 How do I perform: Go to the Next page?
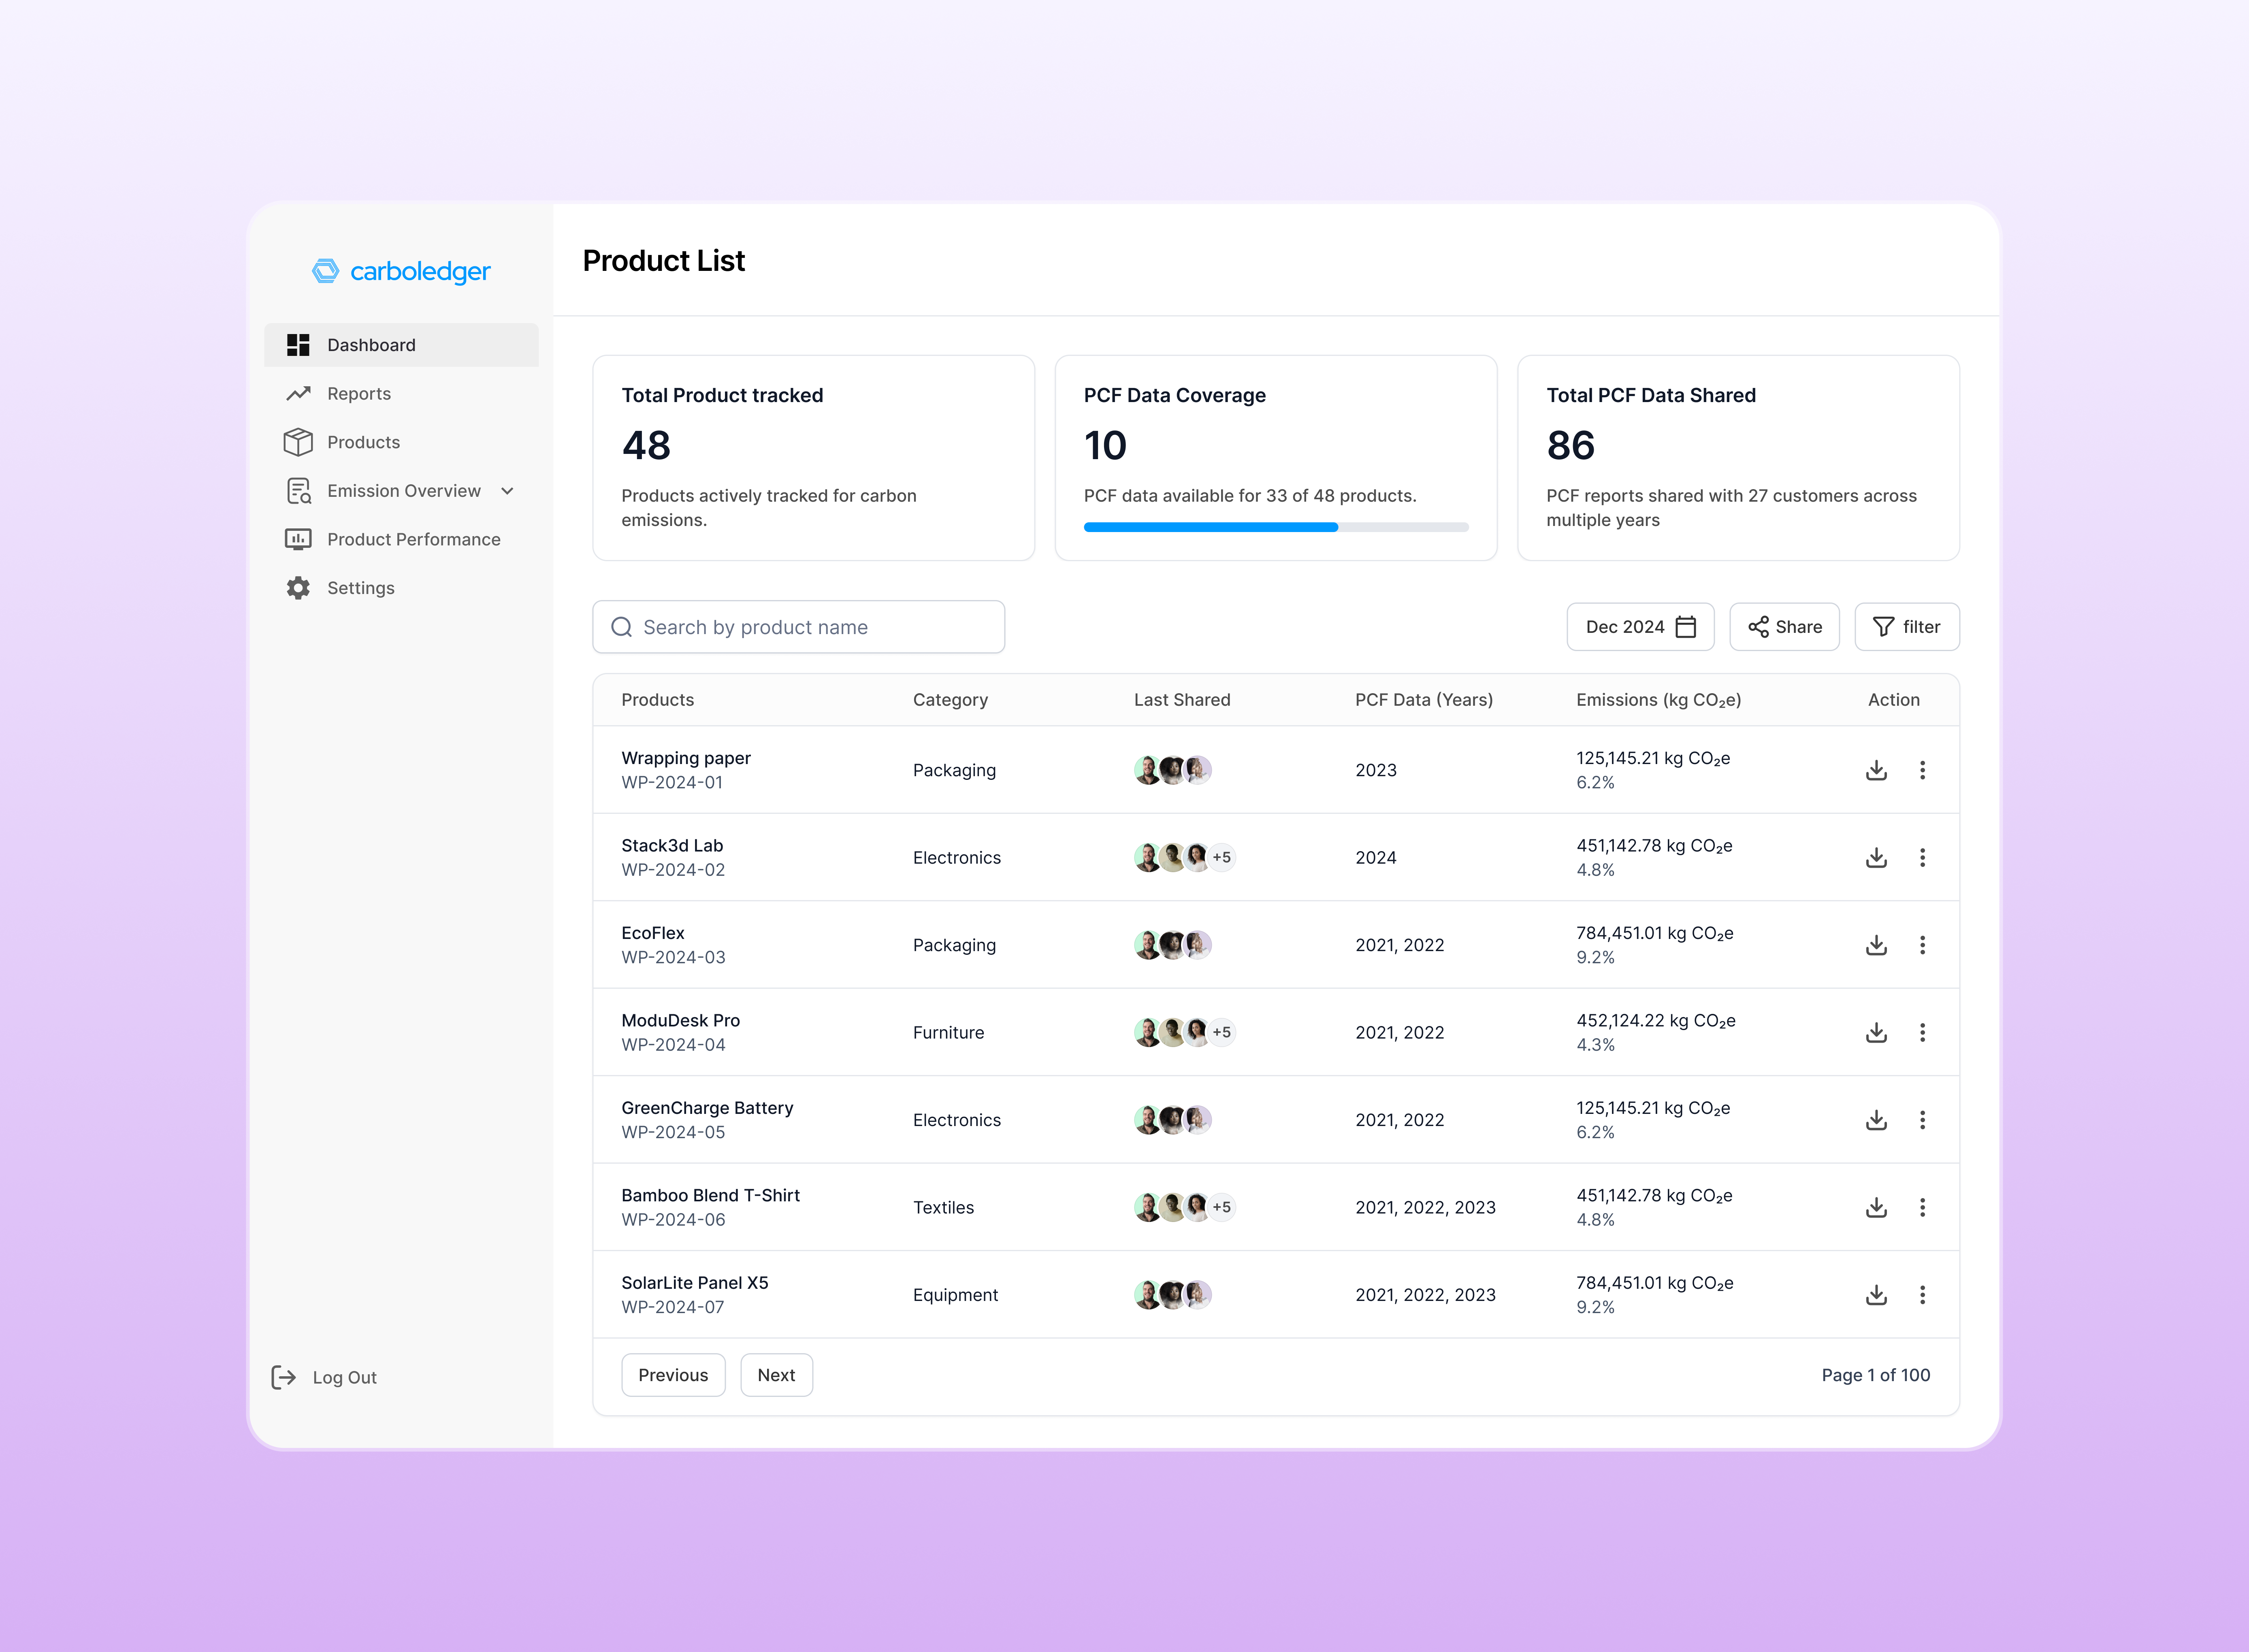click(776, 1375)
